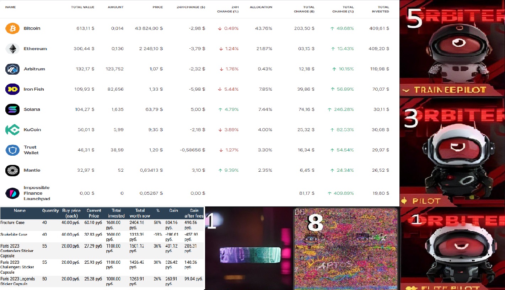Open the Mantle asset name

(x=32, y=170)
